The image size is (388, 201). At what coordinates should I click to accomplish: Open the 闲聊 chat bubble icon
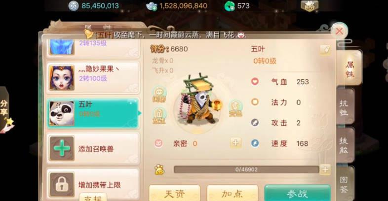[159, 95]
